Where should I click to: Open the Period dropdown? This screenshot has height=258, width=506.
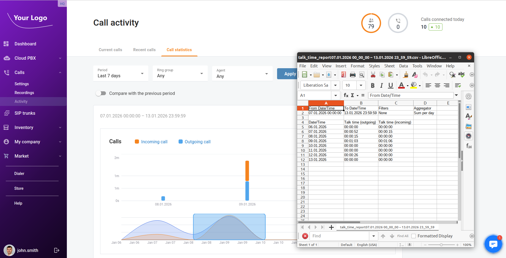click(x=121, y=73)
